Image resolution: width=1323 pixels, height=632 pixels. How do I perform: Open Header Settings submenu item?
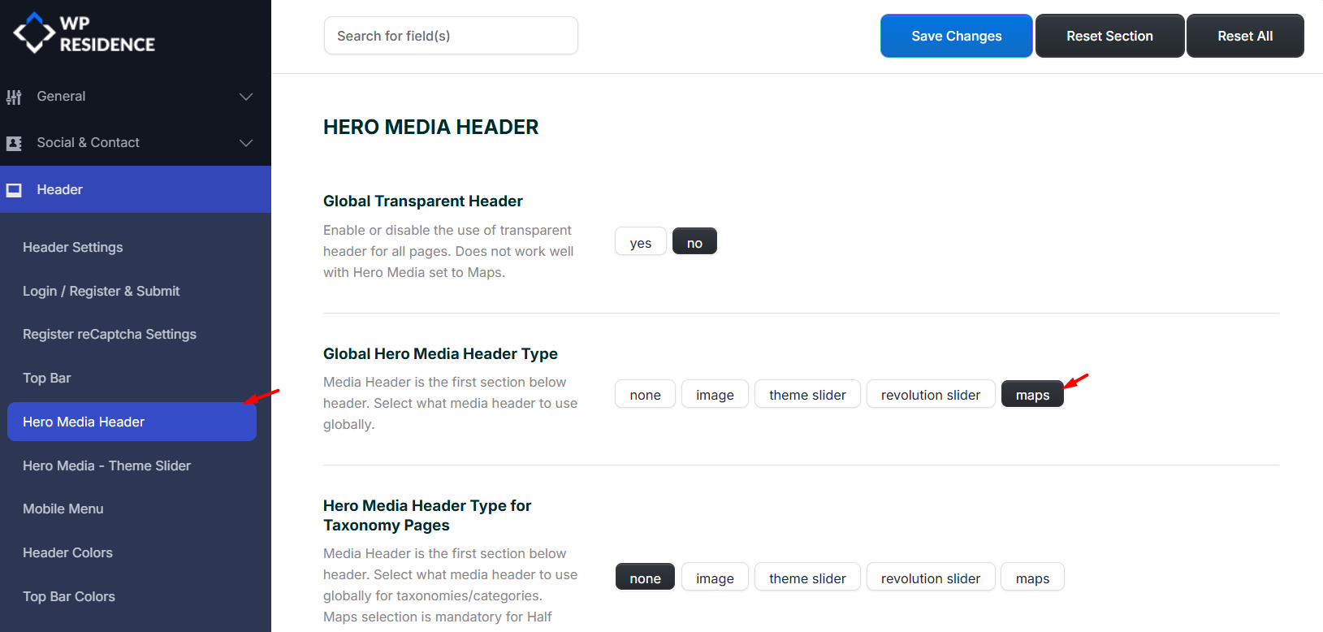[73, 247]
